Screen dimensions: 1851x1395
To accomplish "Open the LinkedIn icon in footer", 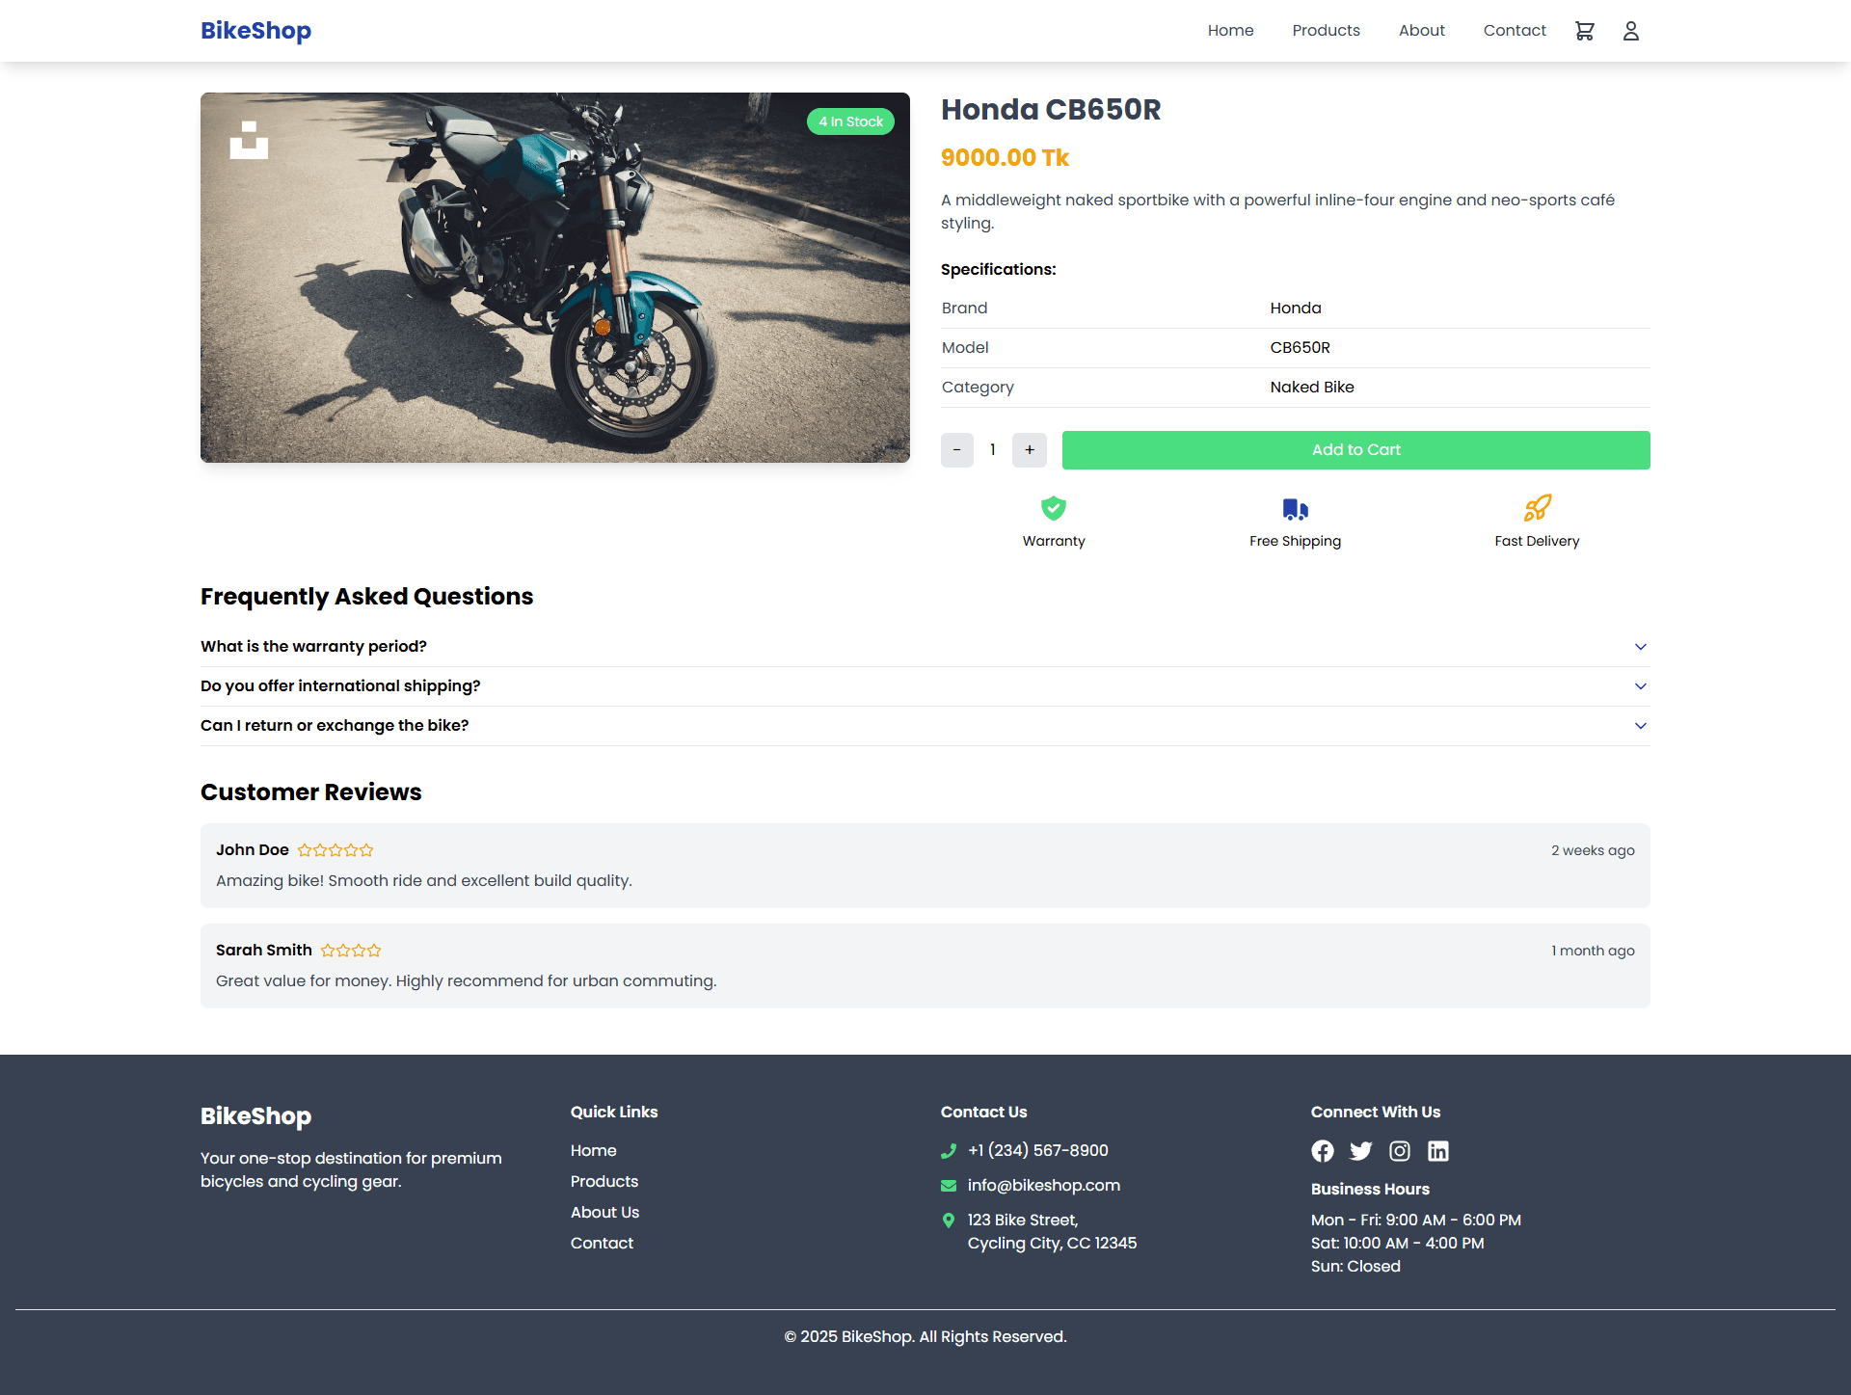I will click(1438, 1151).
